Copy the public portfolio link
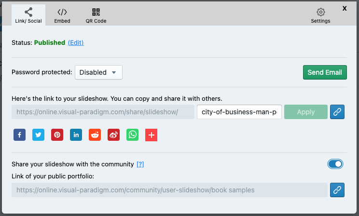Image resolution: width=359 pixels, height=216 pixels. point(337,190)
